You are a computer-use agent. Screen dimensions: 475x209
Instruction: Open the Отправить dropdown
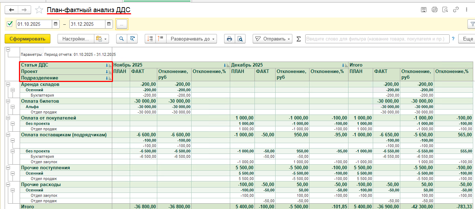[272, 39]
